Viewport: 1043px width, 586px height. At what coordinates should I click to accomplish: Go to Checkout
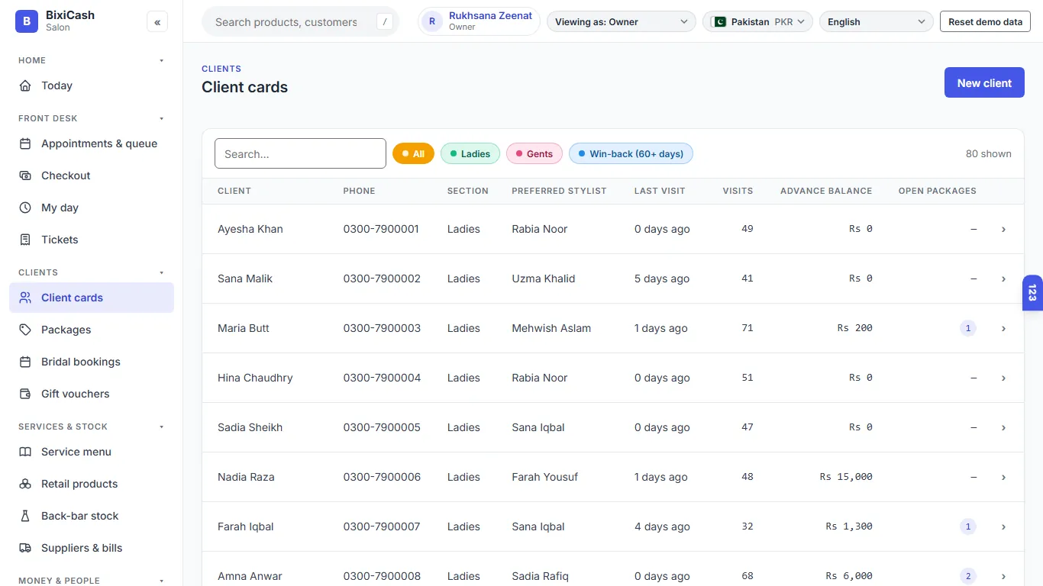92,175
